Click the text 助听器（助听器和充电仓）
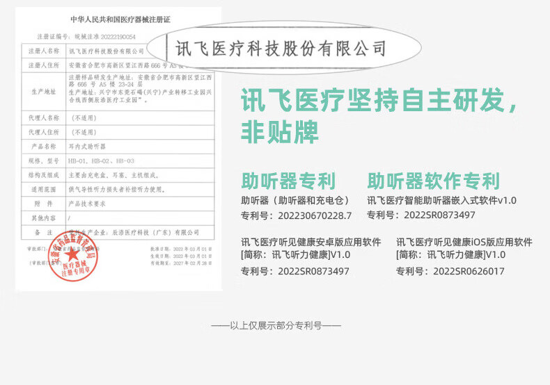Screen dimensions: 550x385 coord(295,201)
